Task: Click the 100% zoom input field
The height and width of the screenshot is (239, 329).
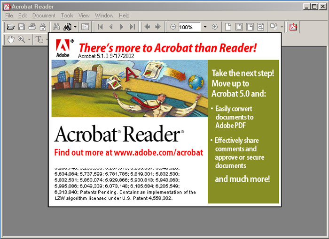Action: [189, 27]
